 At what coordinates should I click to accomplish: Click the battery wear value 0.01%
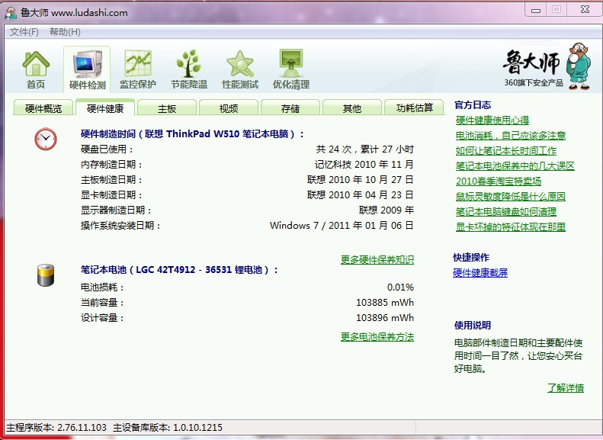(x=400, y=287)
